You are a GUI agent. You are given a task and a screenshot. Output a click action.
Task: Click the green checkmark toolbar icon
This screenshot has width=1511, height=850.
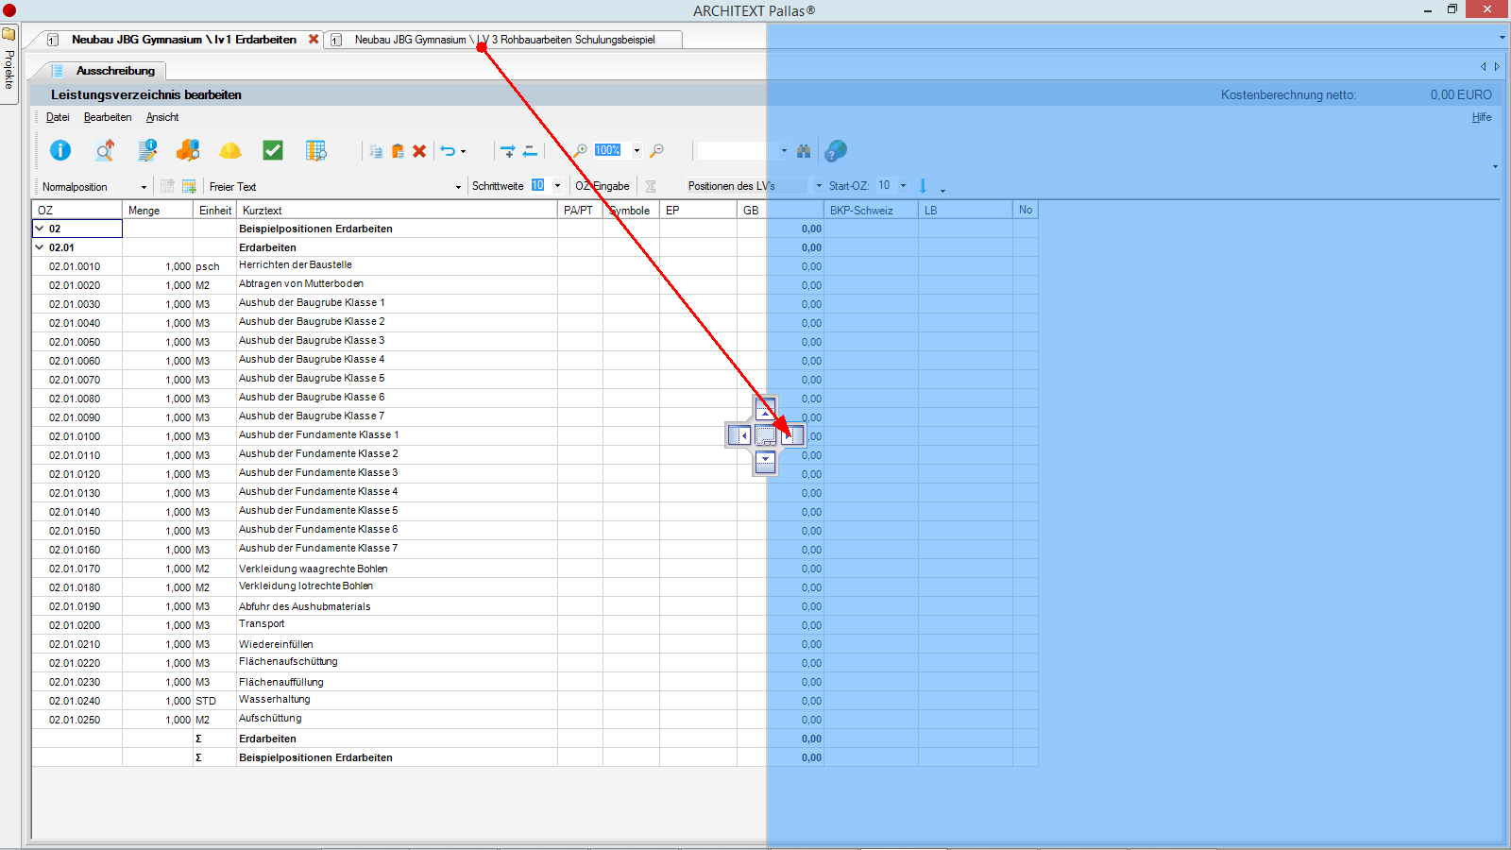(273, 150)
